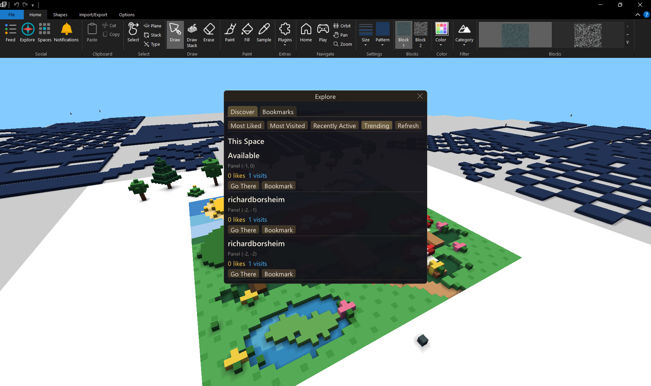Click the Redo arrow in title bar

(25, 5)
